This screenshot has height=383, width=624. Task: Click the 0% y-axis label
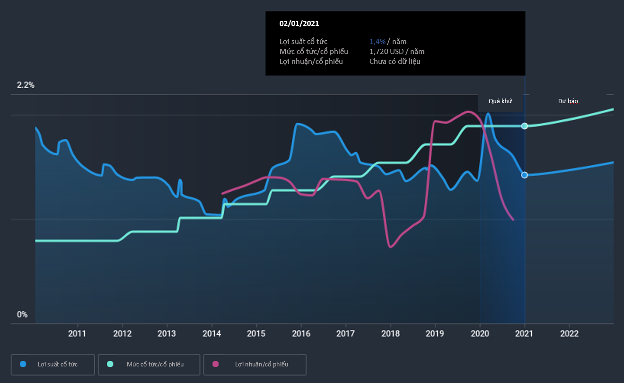click(x=22, y=315)
